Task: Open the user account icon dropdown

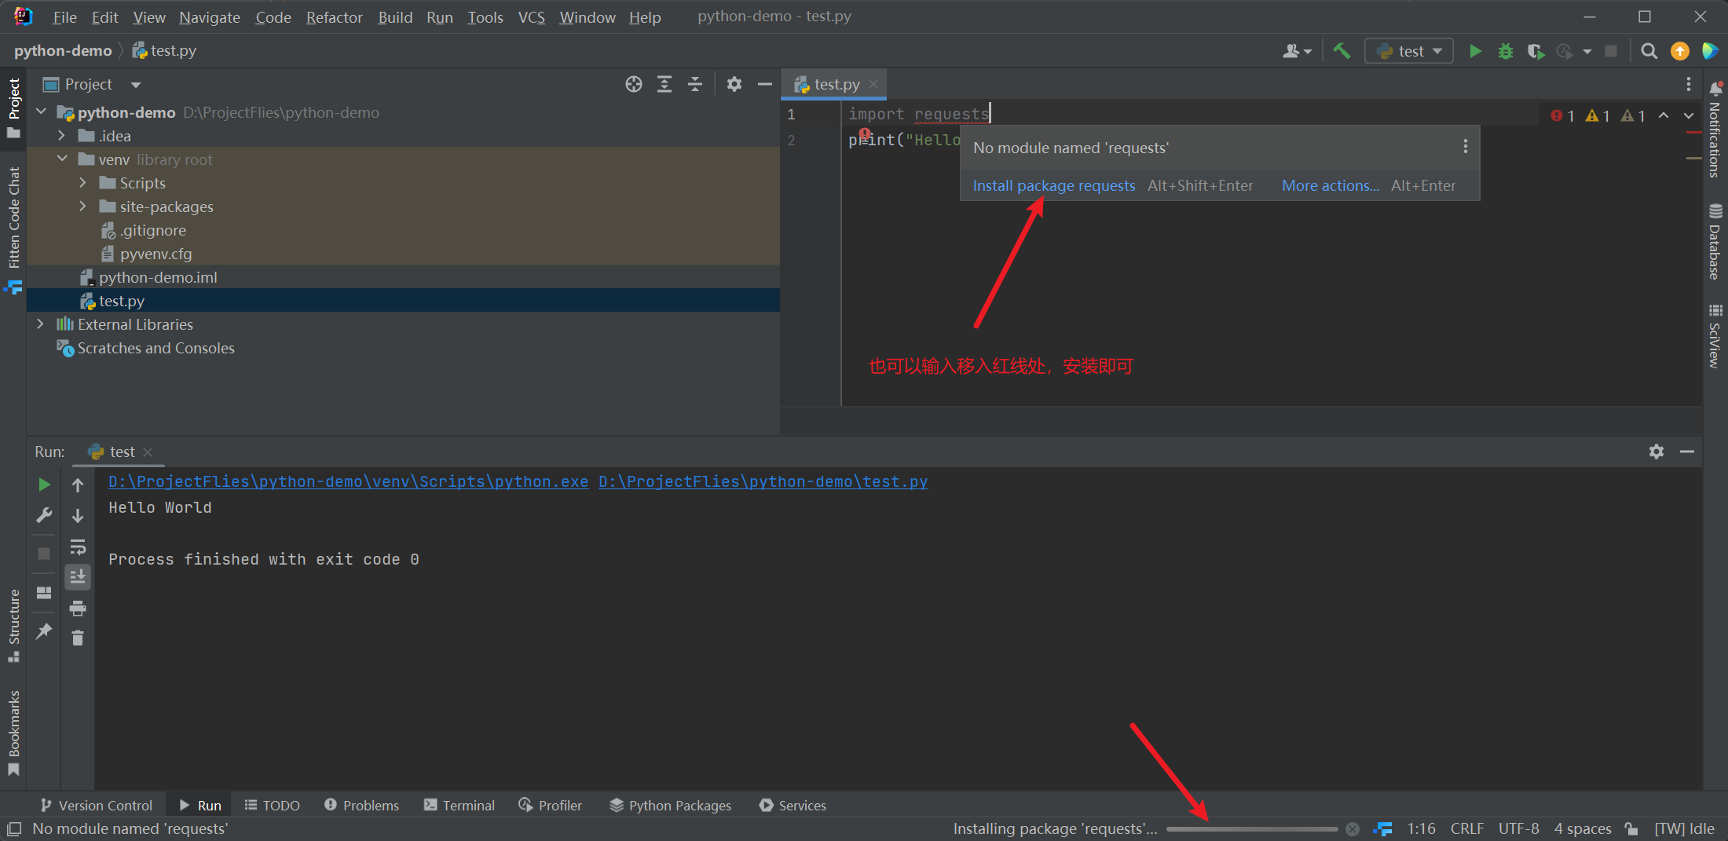Action: click(x=1297, y=51)
